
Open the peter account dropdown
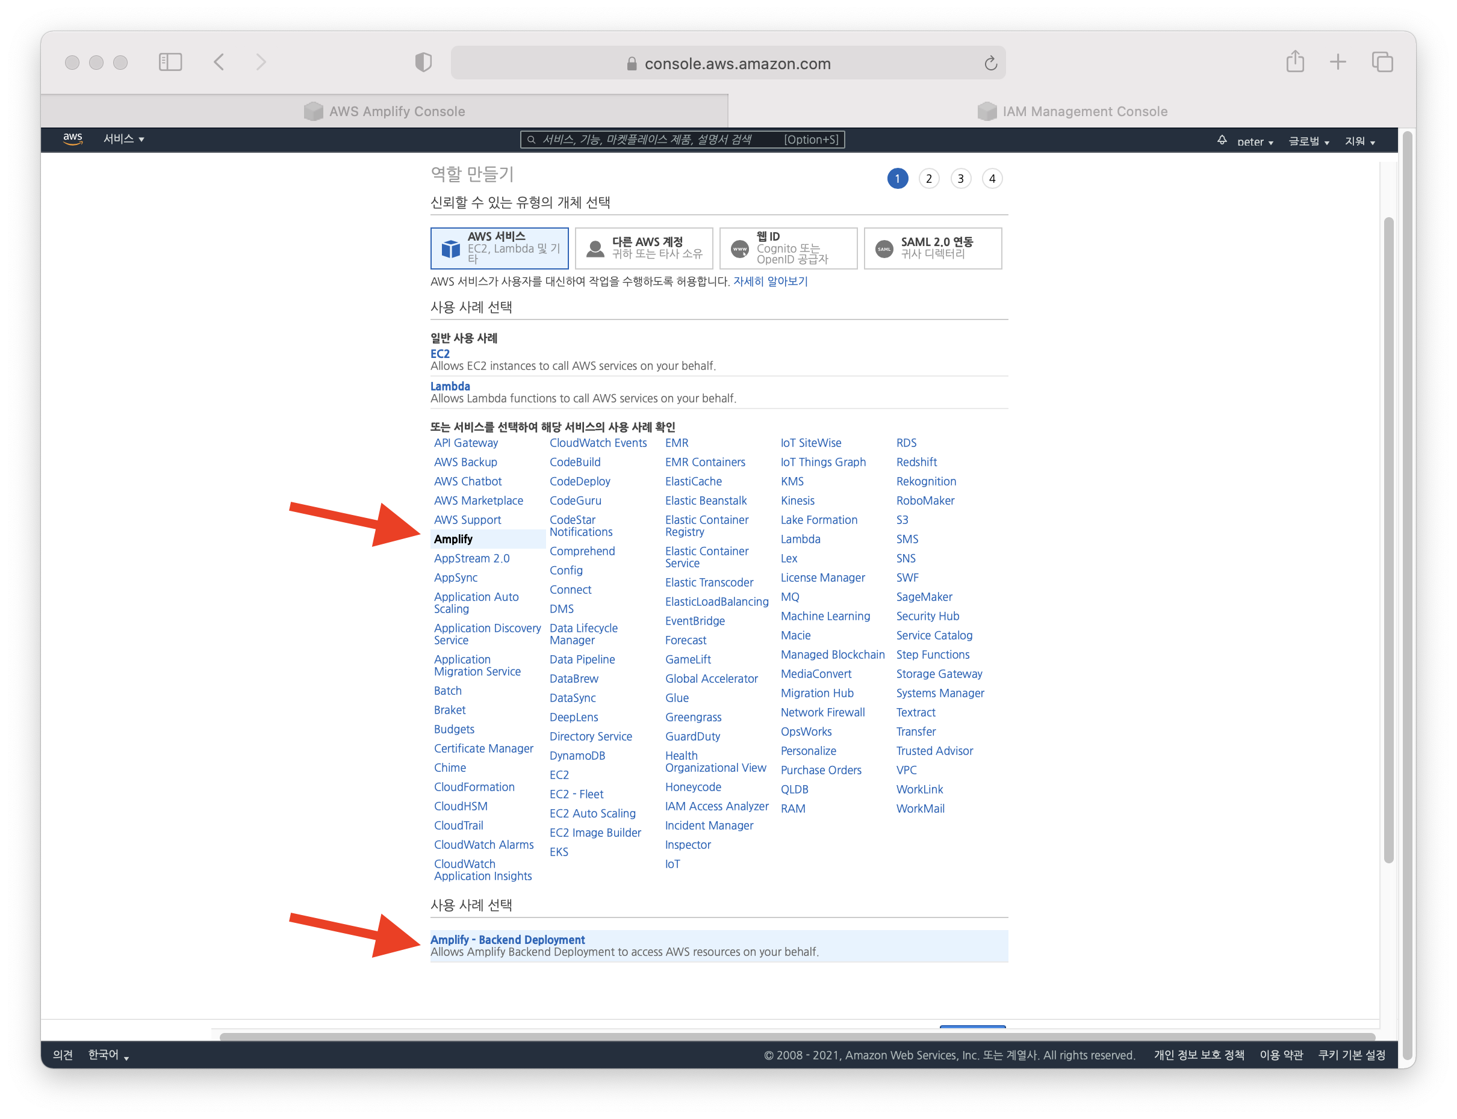point(1254,142)
